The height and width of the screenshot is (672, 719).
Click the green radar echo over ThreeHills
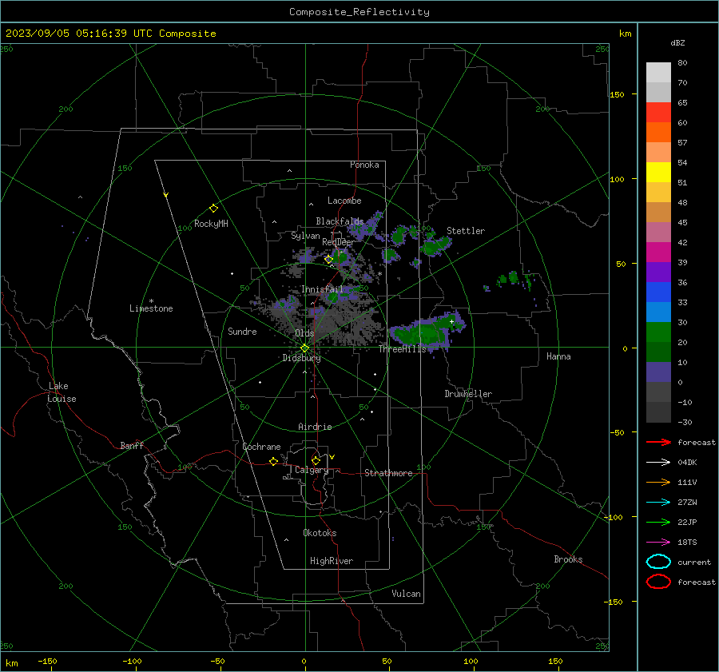427,331
